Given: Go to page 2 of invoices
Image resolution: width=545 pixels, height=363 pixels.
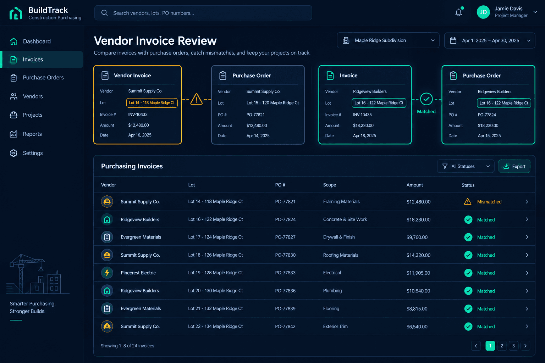Looking at the screenshot, I should pos(502,346).
